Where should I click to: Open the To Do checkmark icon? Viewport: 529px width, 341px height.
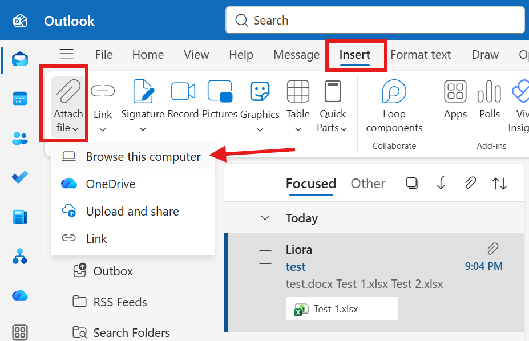coord(20,177)
